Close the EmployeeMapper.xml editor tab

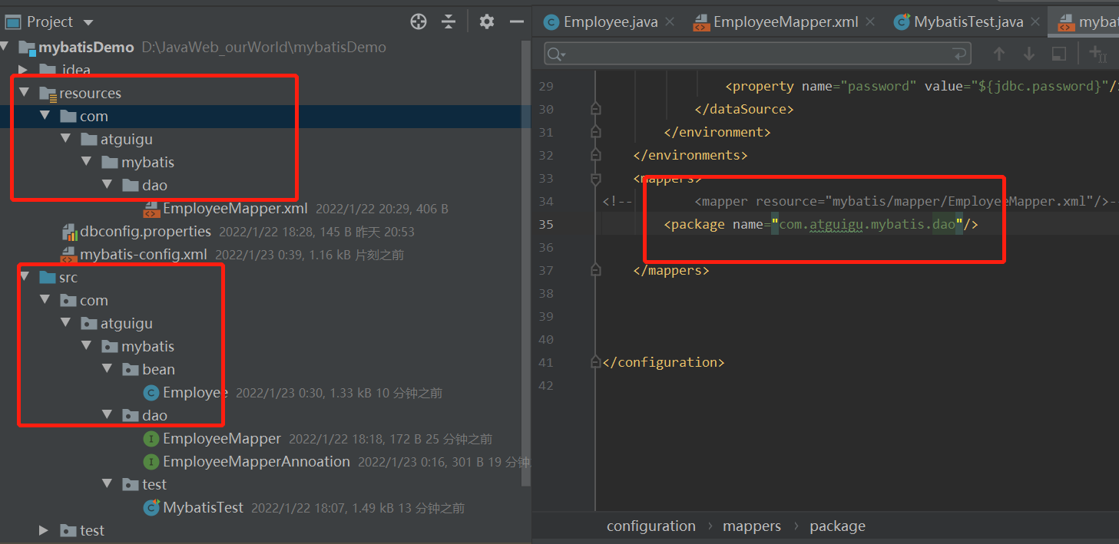tap(870, 22)
